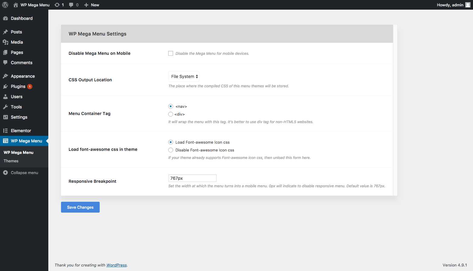Screen dimensions: 473x271
Task: Click the Elementor icon in sidebar
Action: 5,131
